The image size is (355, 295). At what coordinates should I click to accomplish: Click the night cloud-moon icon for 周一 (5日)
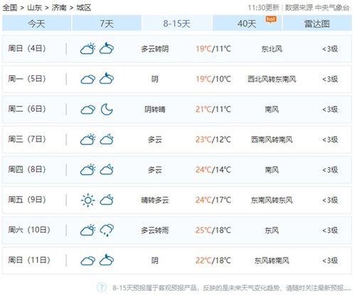tap(107, 78)
